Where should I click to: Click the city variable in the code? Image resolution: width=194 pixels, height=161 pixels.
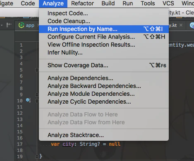click(x=68, y=144)
